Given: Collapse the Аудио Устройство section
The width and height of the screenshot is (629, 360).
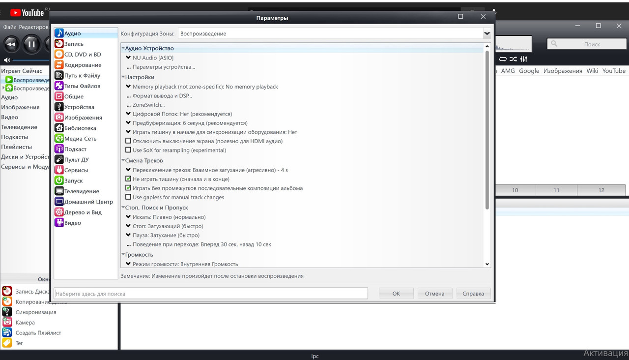Looking at the screenshot, I should (123, 48).
